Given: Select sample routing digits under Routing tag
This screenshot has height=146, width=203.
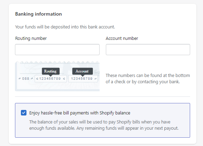Looking at the screenshot, I should [50, 78].
